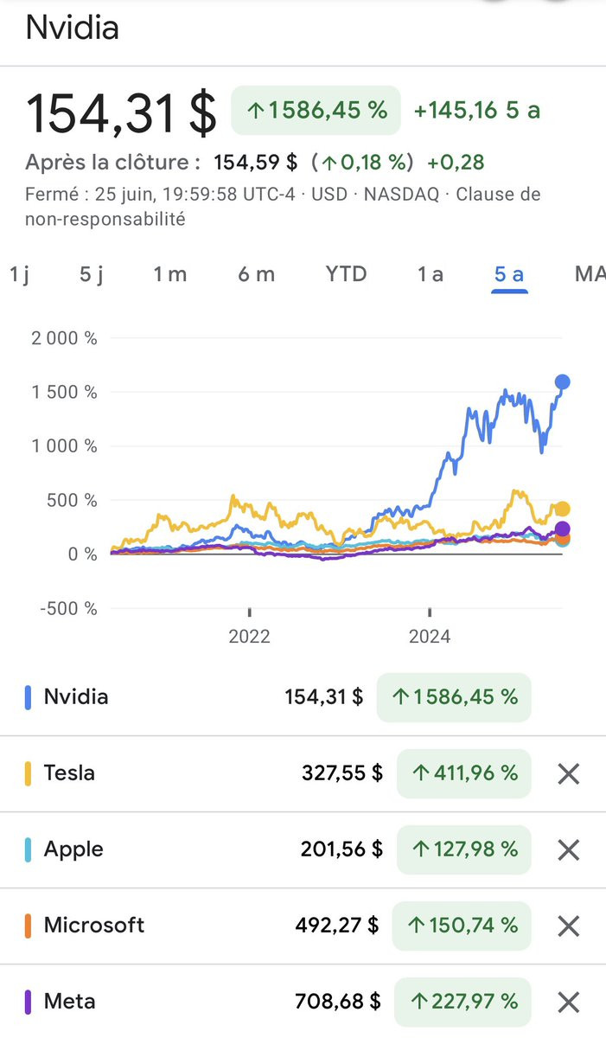606x1038 pixels.
Task: Remove Meta from the comparison
Action: point(568,1002)
